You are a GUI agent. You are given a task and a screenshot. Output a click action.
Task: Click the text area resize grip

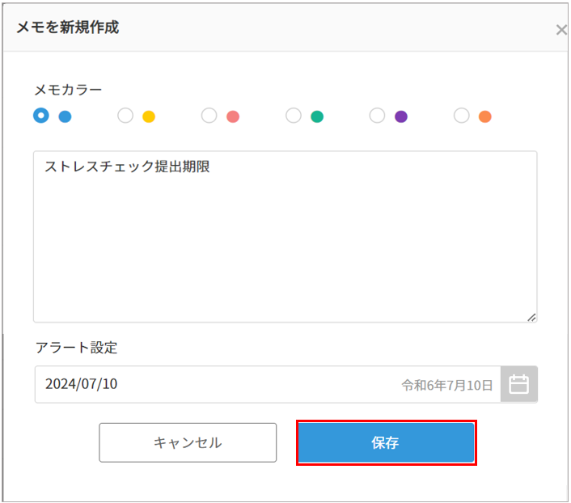click(531, 317)
